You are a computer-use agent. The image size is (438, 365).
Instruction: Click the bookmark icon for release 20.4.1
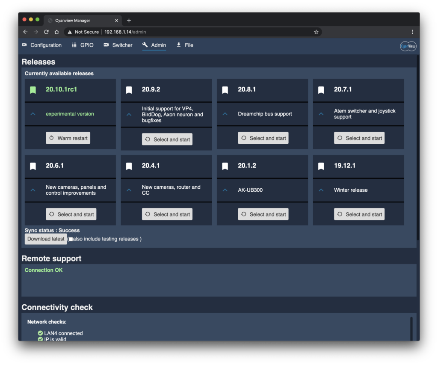tap(129, 166)
